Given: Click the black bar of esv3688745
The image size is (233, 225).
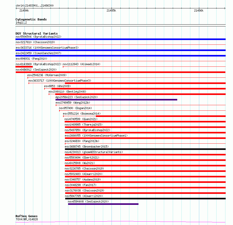Looking at the screenshot, I should pyautogui.click(x=145, y=149).
